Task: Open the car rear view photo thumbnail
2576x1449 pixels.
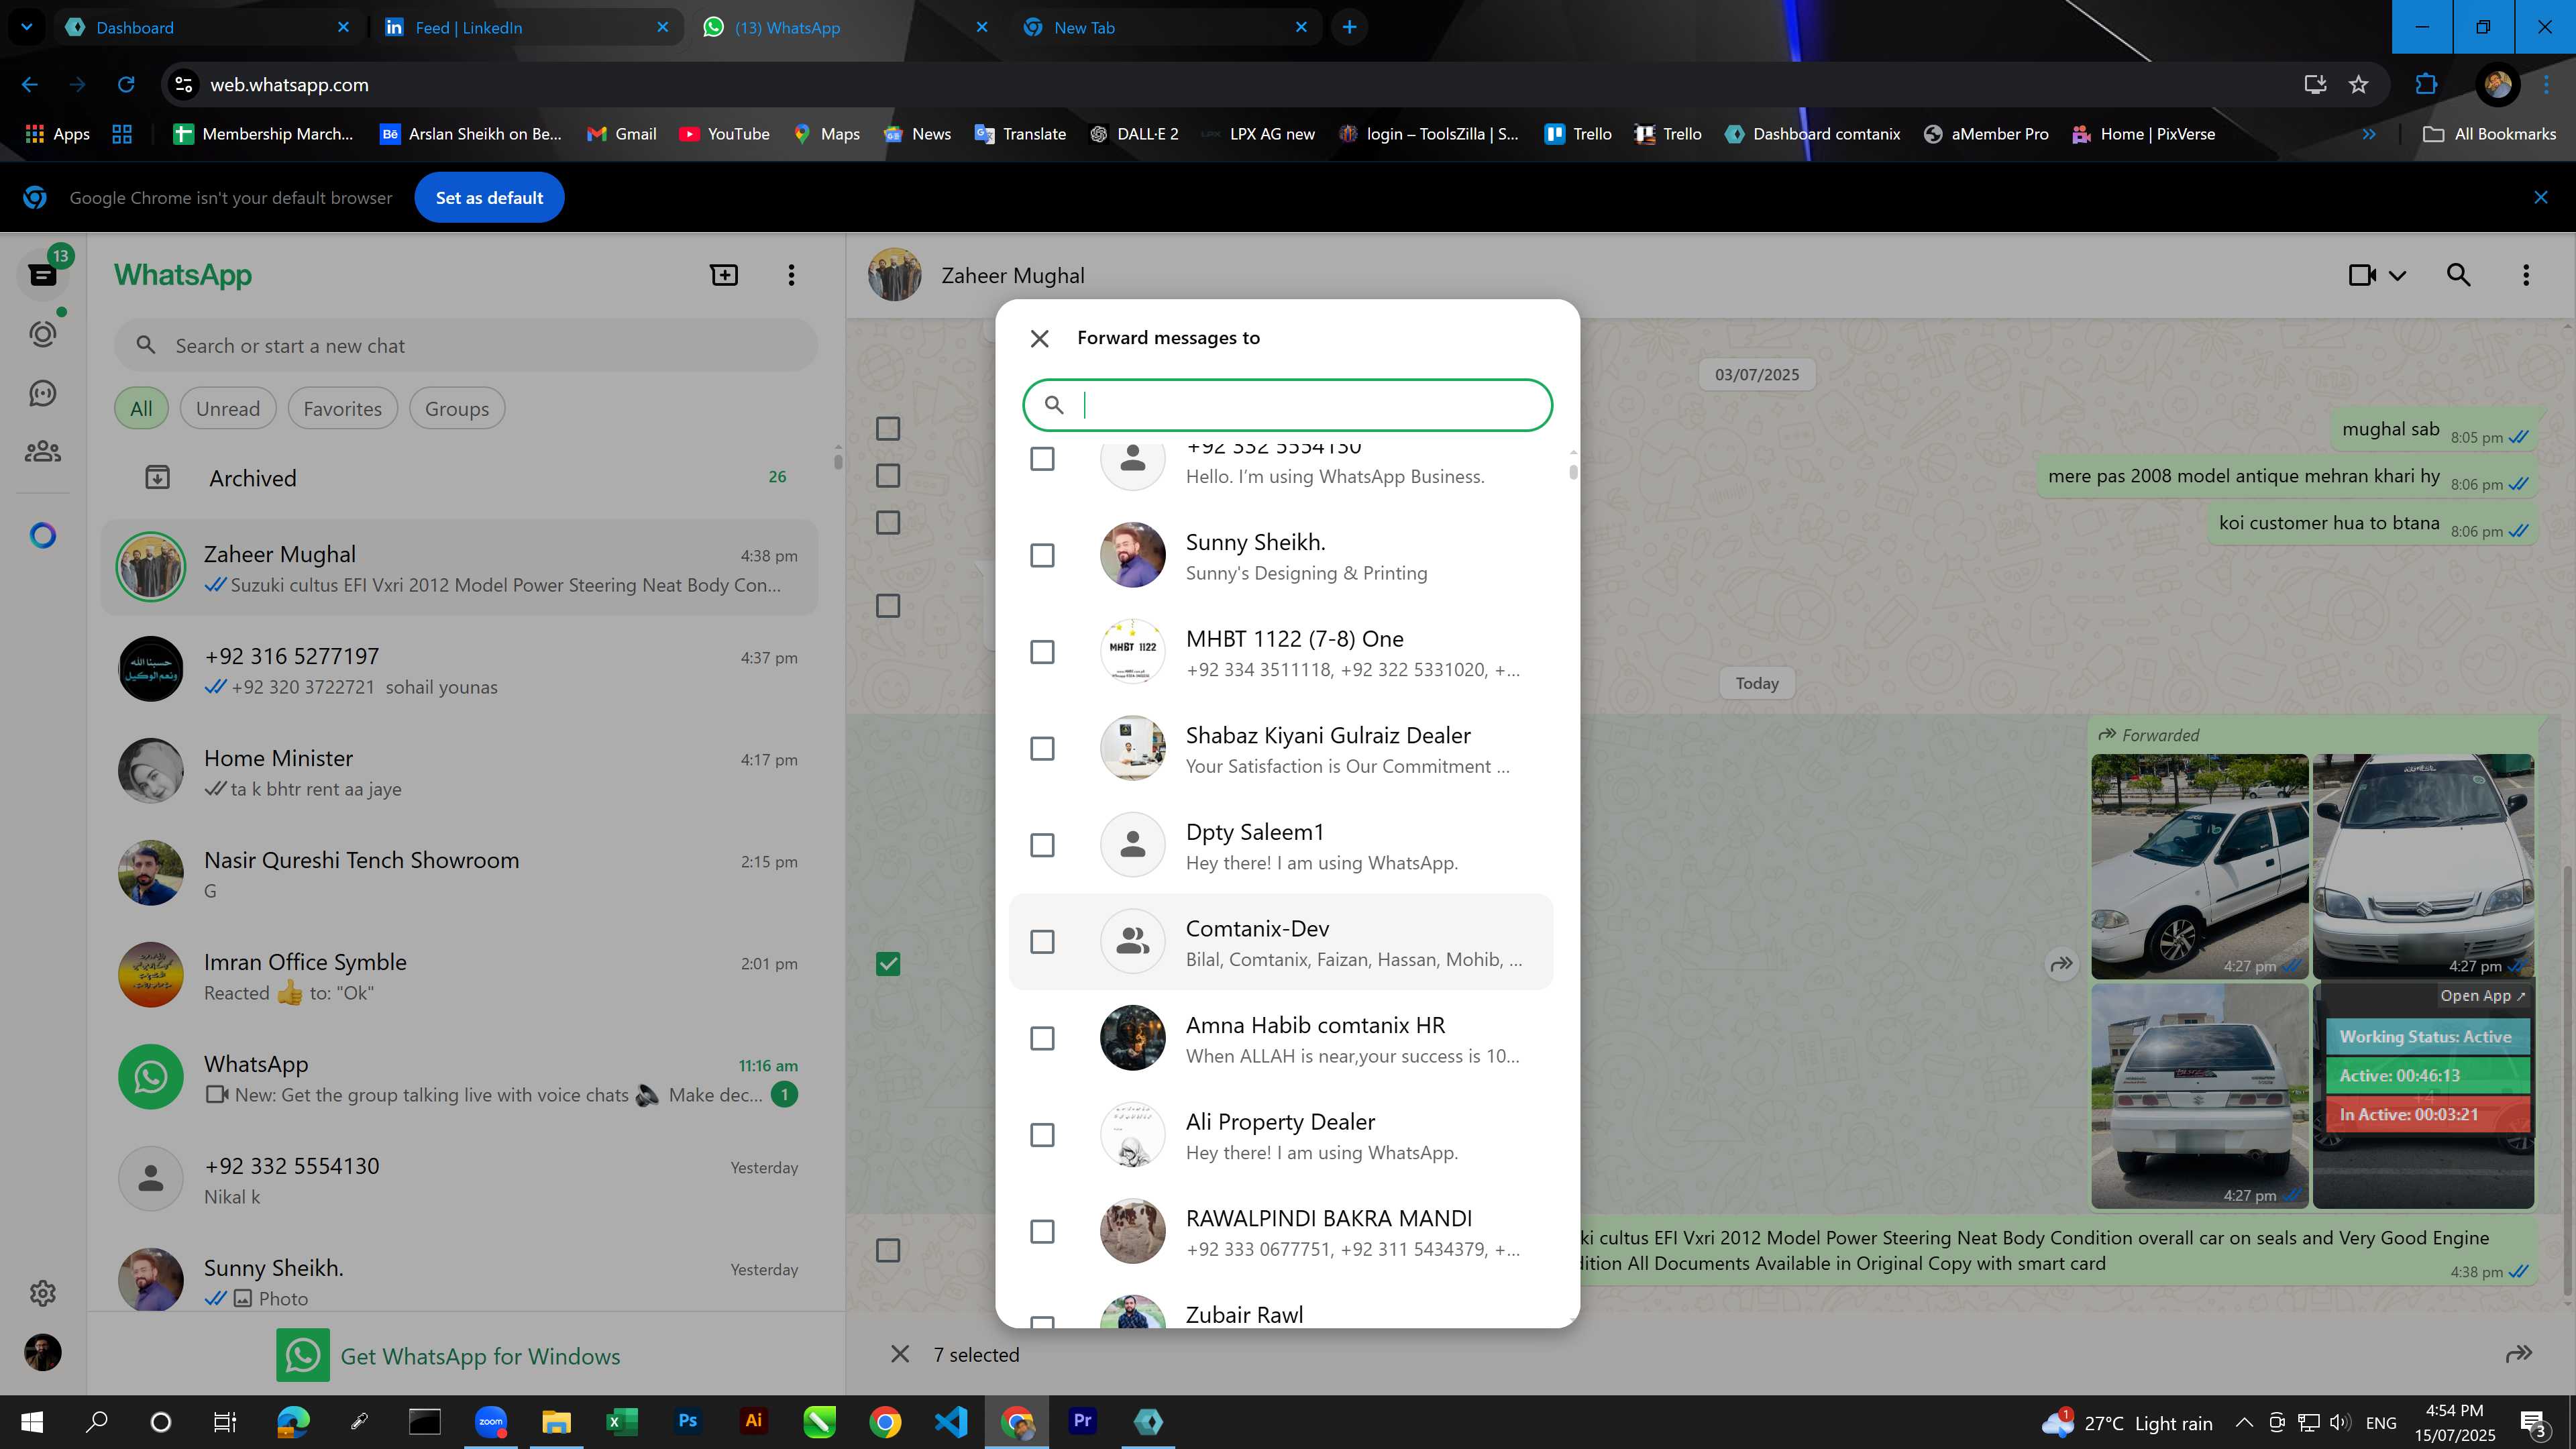Action: pos(2199,1096)
